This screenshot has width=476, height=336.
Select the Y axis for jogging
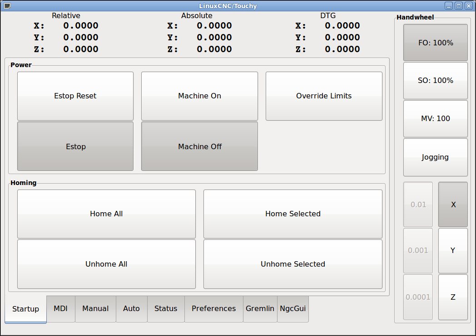pos(453,251)
